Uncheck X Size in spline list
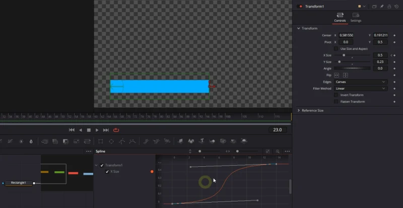The width and height of the screenshot is (403, 208). pyautogui.click(x=107, y=172)
